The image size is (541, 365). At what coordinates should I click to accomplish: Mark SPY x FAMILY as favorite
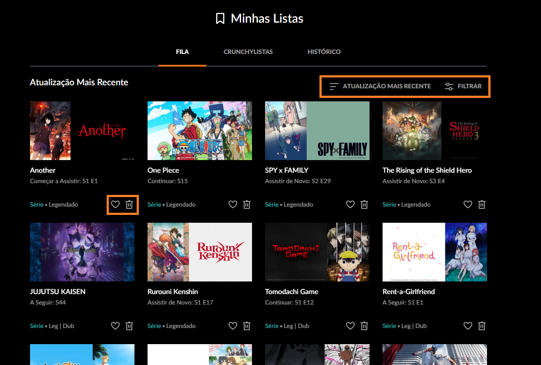350,204
